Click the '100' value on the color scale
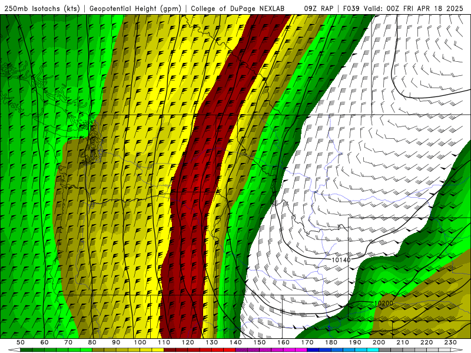 tap(140, 342)
